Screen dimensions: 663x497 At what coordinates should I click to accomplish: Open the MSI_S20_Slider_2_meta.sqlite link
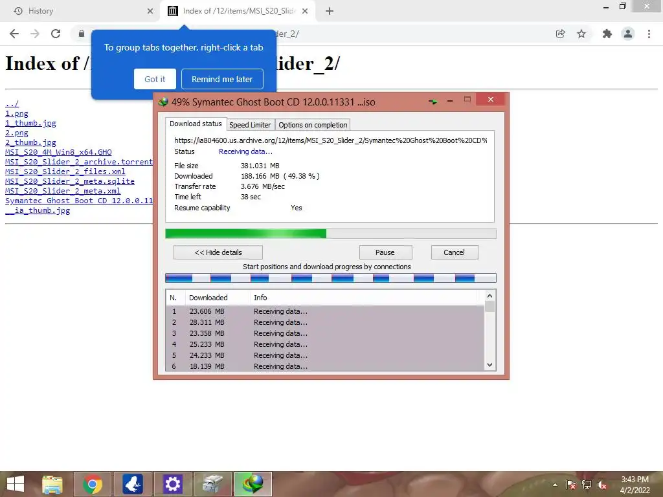(70, 181)
